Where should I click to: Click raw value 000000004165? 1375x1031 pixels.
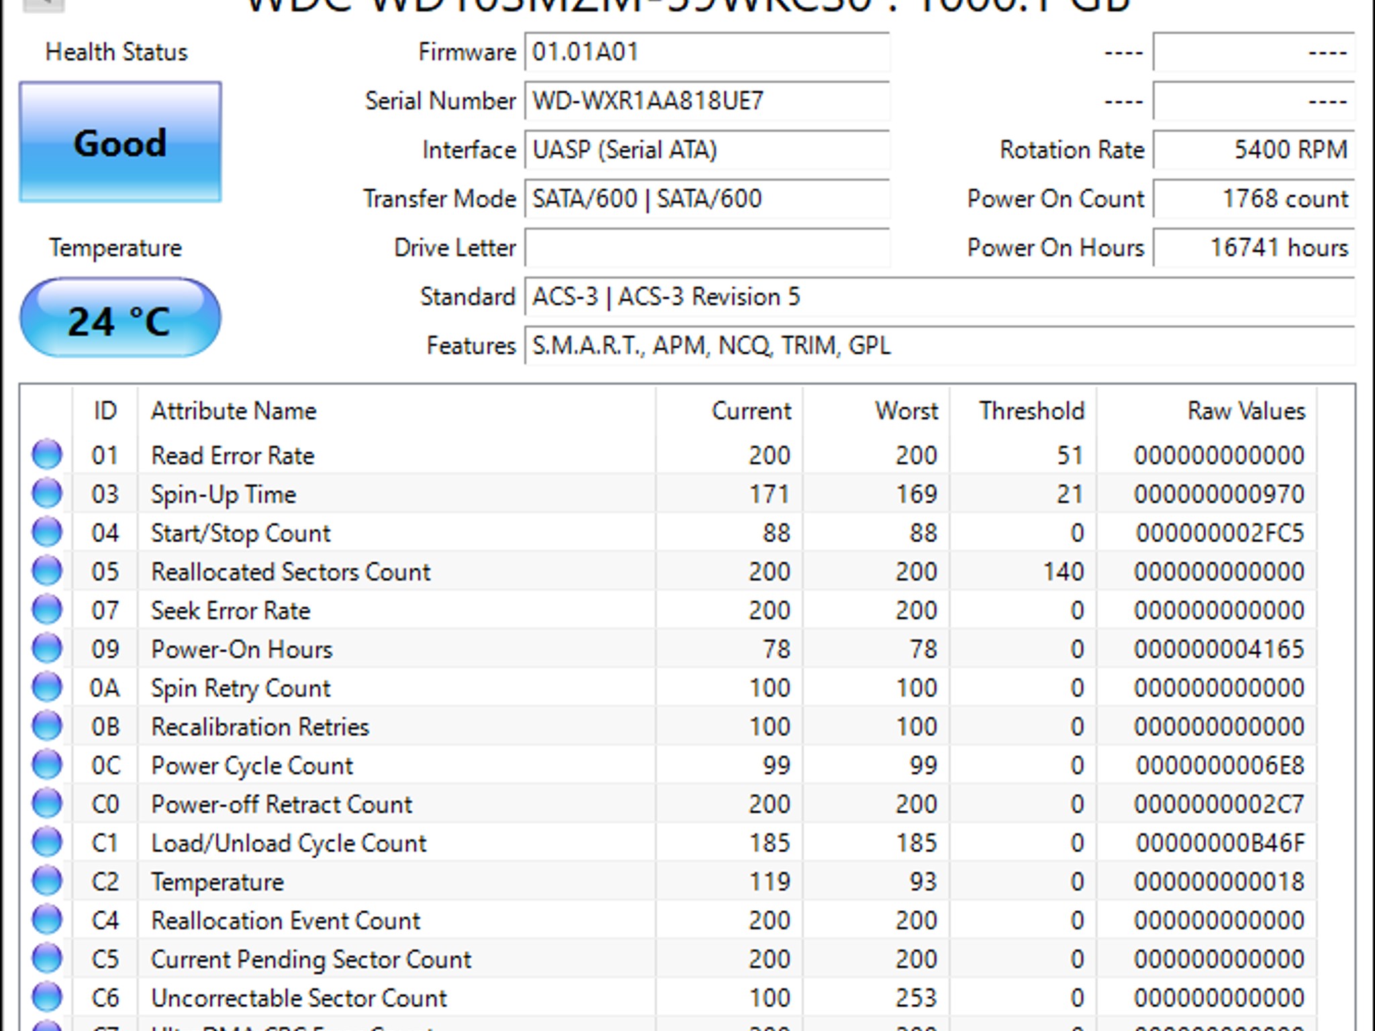tap(1219, 650)
